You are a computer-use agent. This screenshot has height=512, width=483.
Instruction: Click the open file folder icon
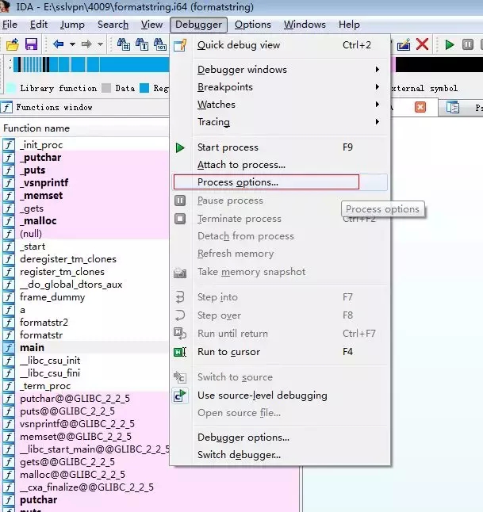pyautogui.click(x=12, y=44)
